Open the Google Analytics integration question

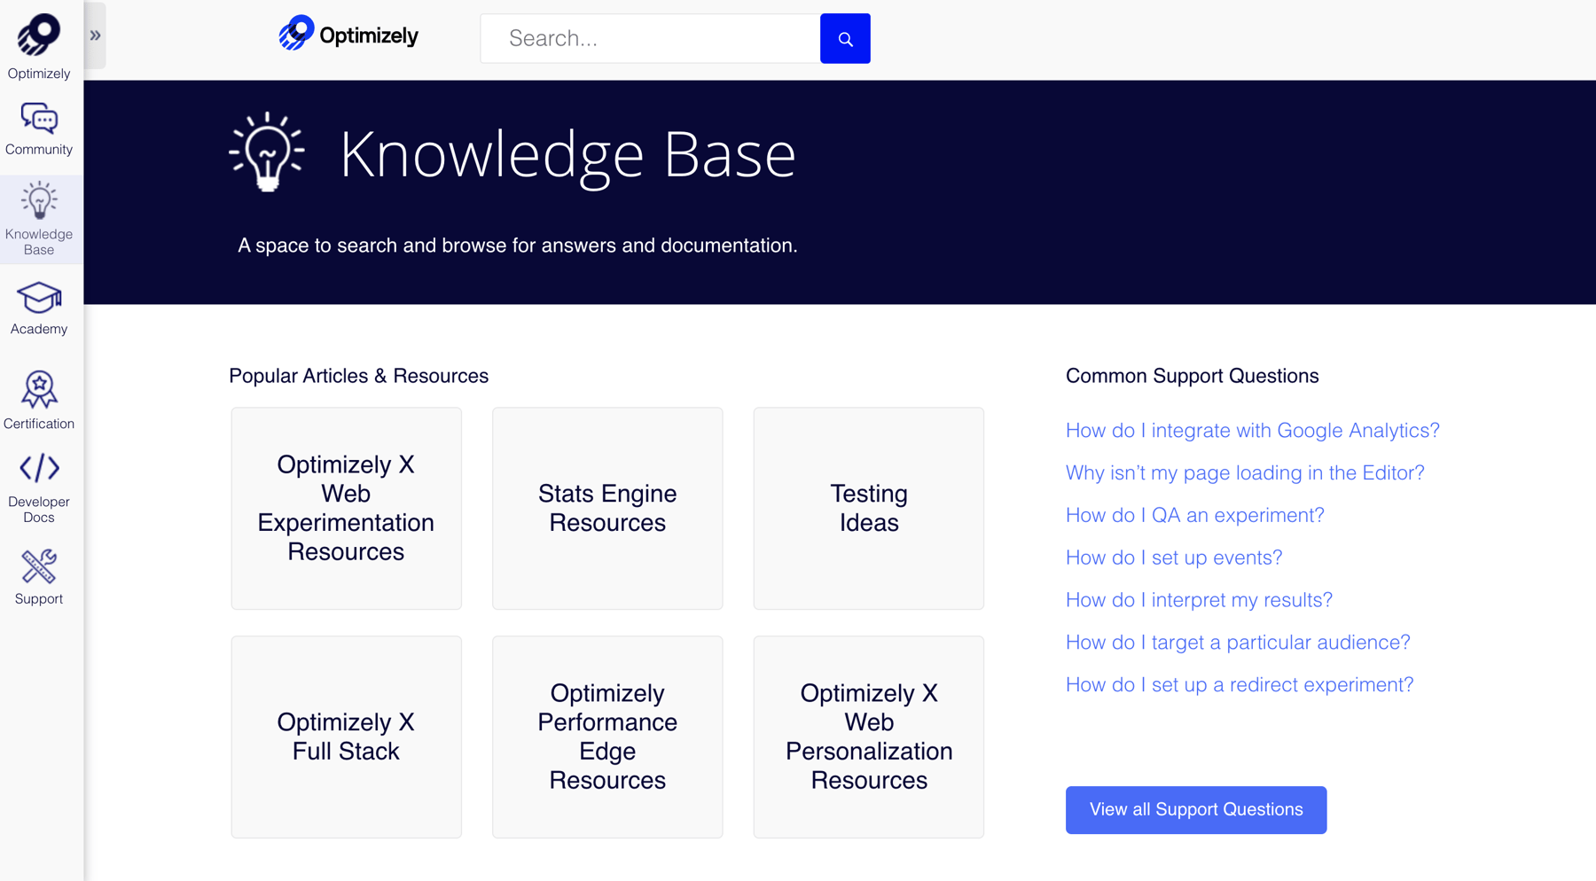pyautogui.click(x=1252, y=430)
